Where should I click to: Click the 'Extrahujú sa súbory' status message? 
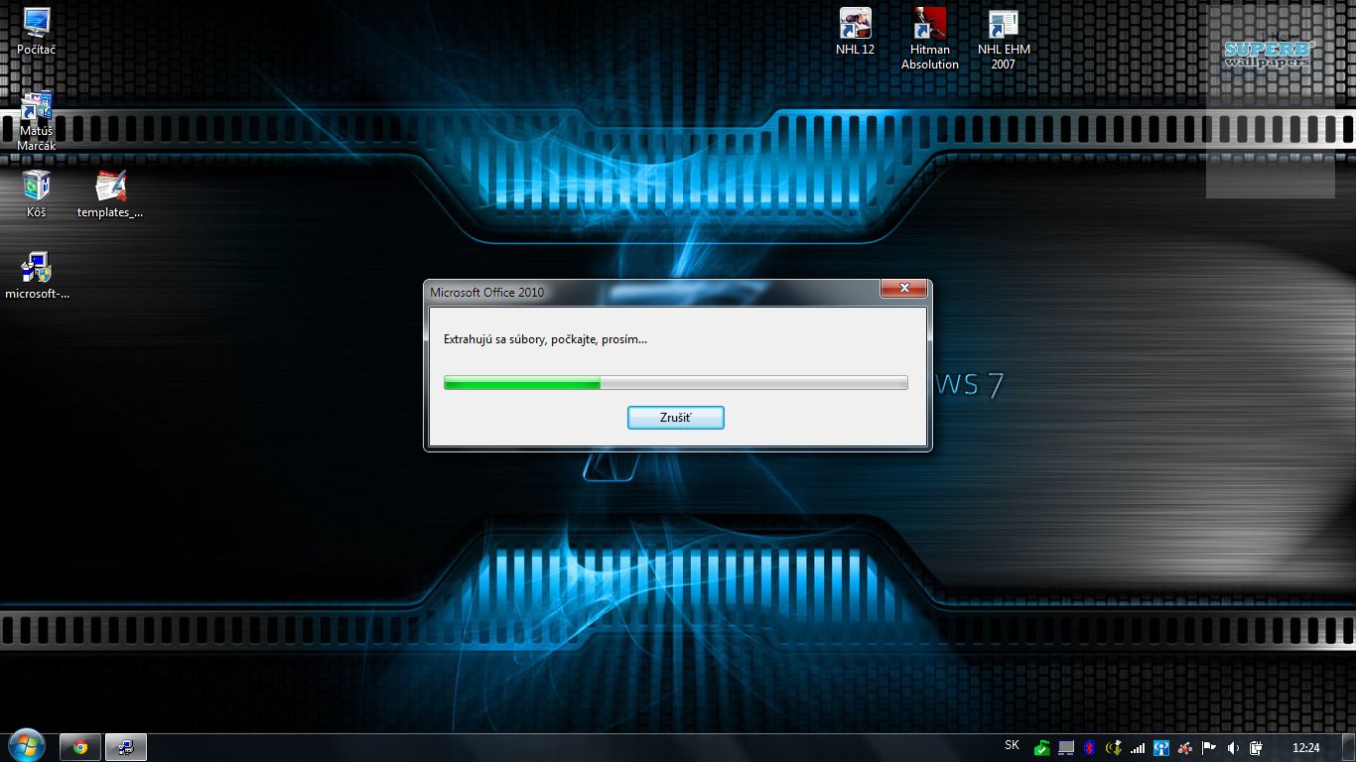(545, 339)
